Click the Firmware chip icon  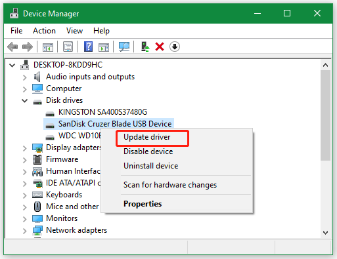coord(37,159)
